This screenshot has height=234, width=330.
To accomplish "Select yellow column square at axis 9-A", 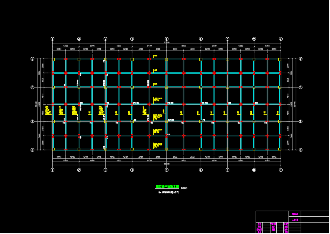I will pos(280,149).
